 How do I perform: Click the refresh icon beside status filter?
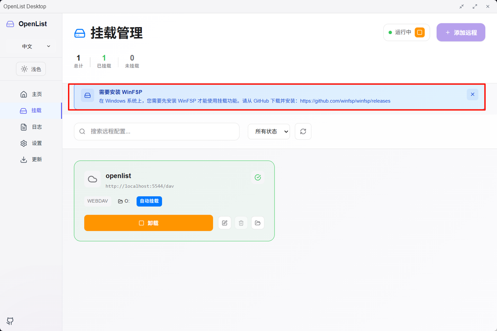pyautogui.click(x=303, y=132)
